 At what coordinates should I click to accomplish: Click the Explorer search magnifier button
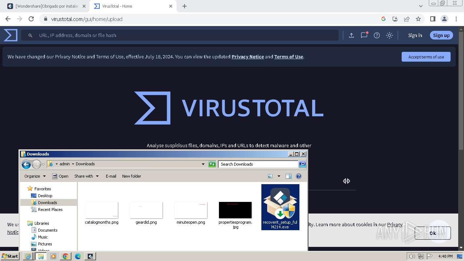(302, 164)
